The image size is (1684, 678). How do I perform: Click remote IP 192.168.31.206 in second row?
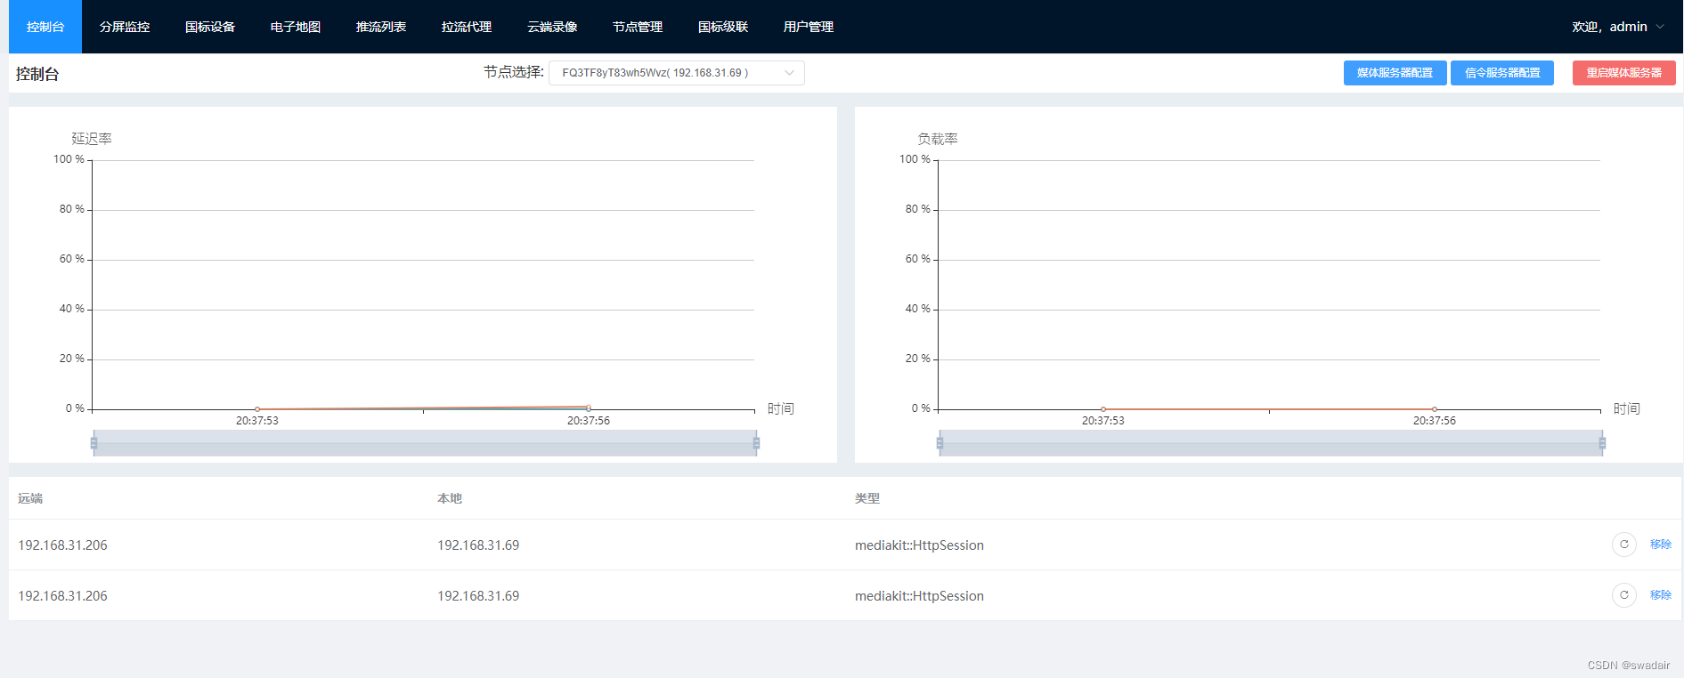(62, 596)
